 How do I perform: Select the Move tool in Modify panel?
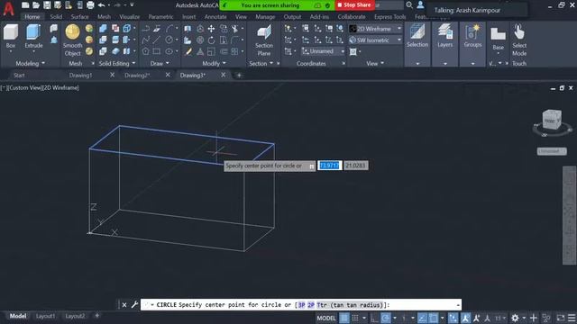[x=211, y=29]
